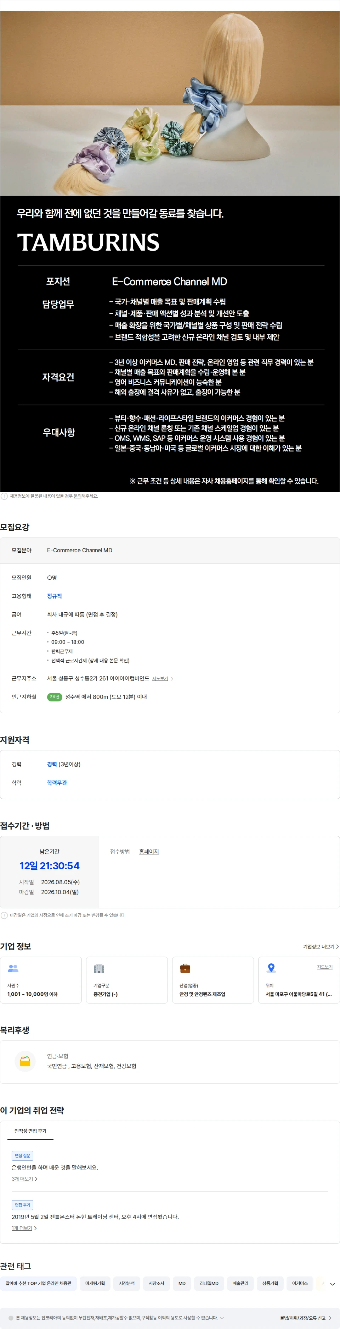Click the chevron next to work address 지도보기
The width and height of the screenshot is (340, 1329).
[172, 678]
